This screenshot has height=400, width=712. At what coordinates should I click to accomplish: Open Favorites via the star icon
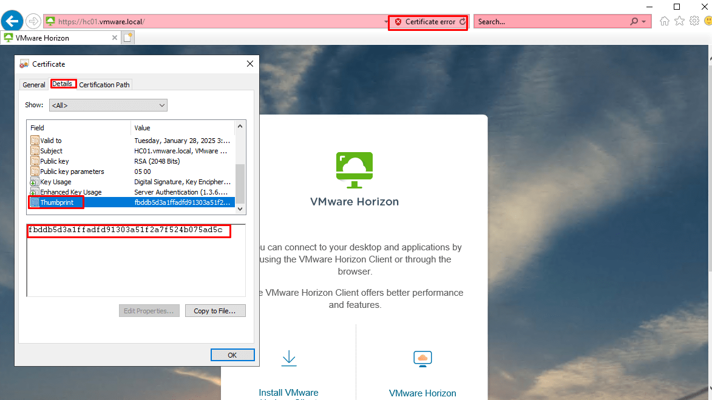pos(679,21)
